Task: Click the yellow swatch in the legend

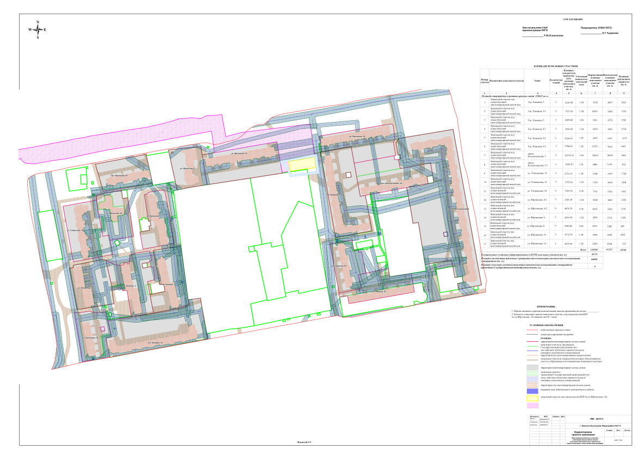Action: pyautogui.click(x=532, y=398)
